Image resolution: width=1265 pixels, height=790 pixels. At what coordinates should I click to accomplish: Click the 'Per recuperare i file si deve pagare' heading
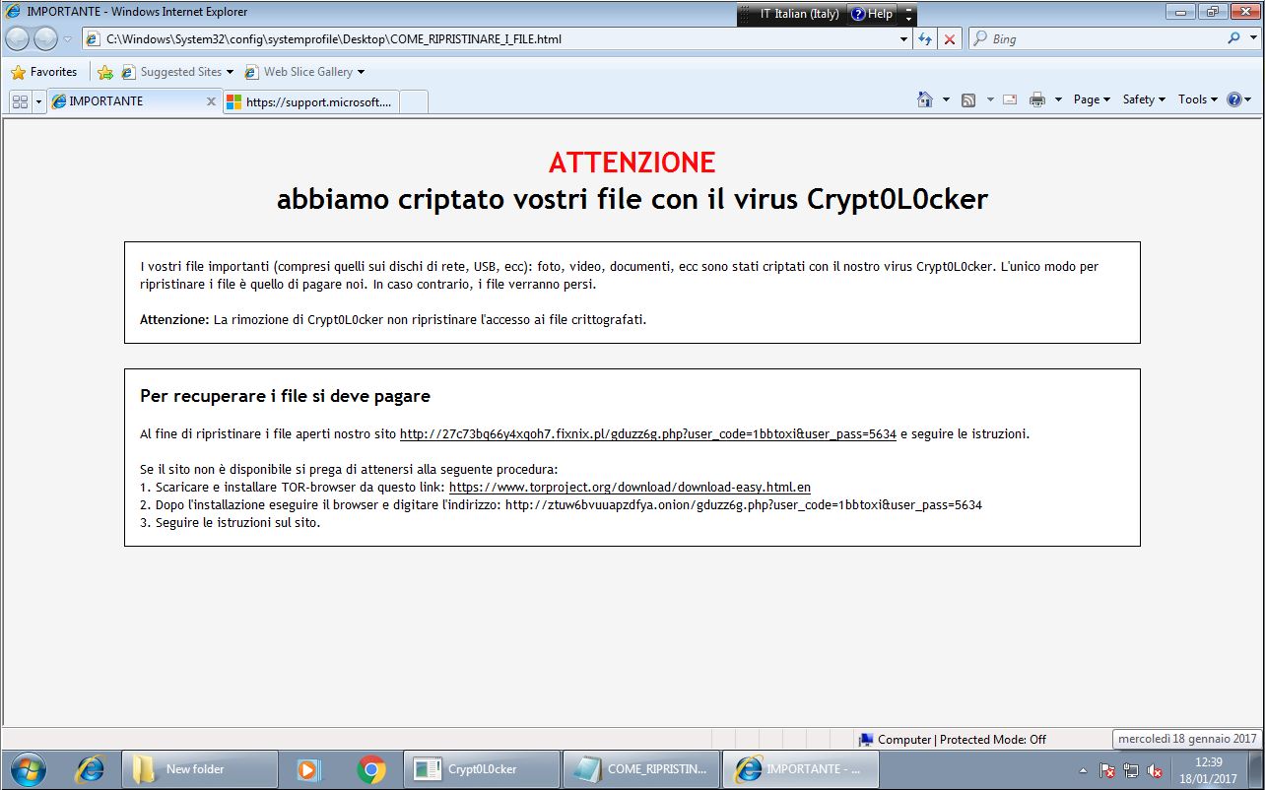coord(285,397)
